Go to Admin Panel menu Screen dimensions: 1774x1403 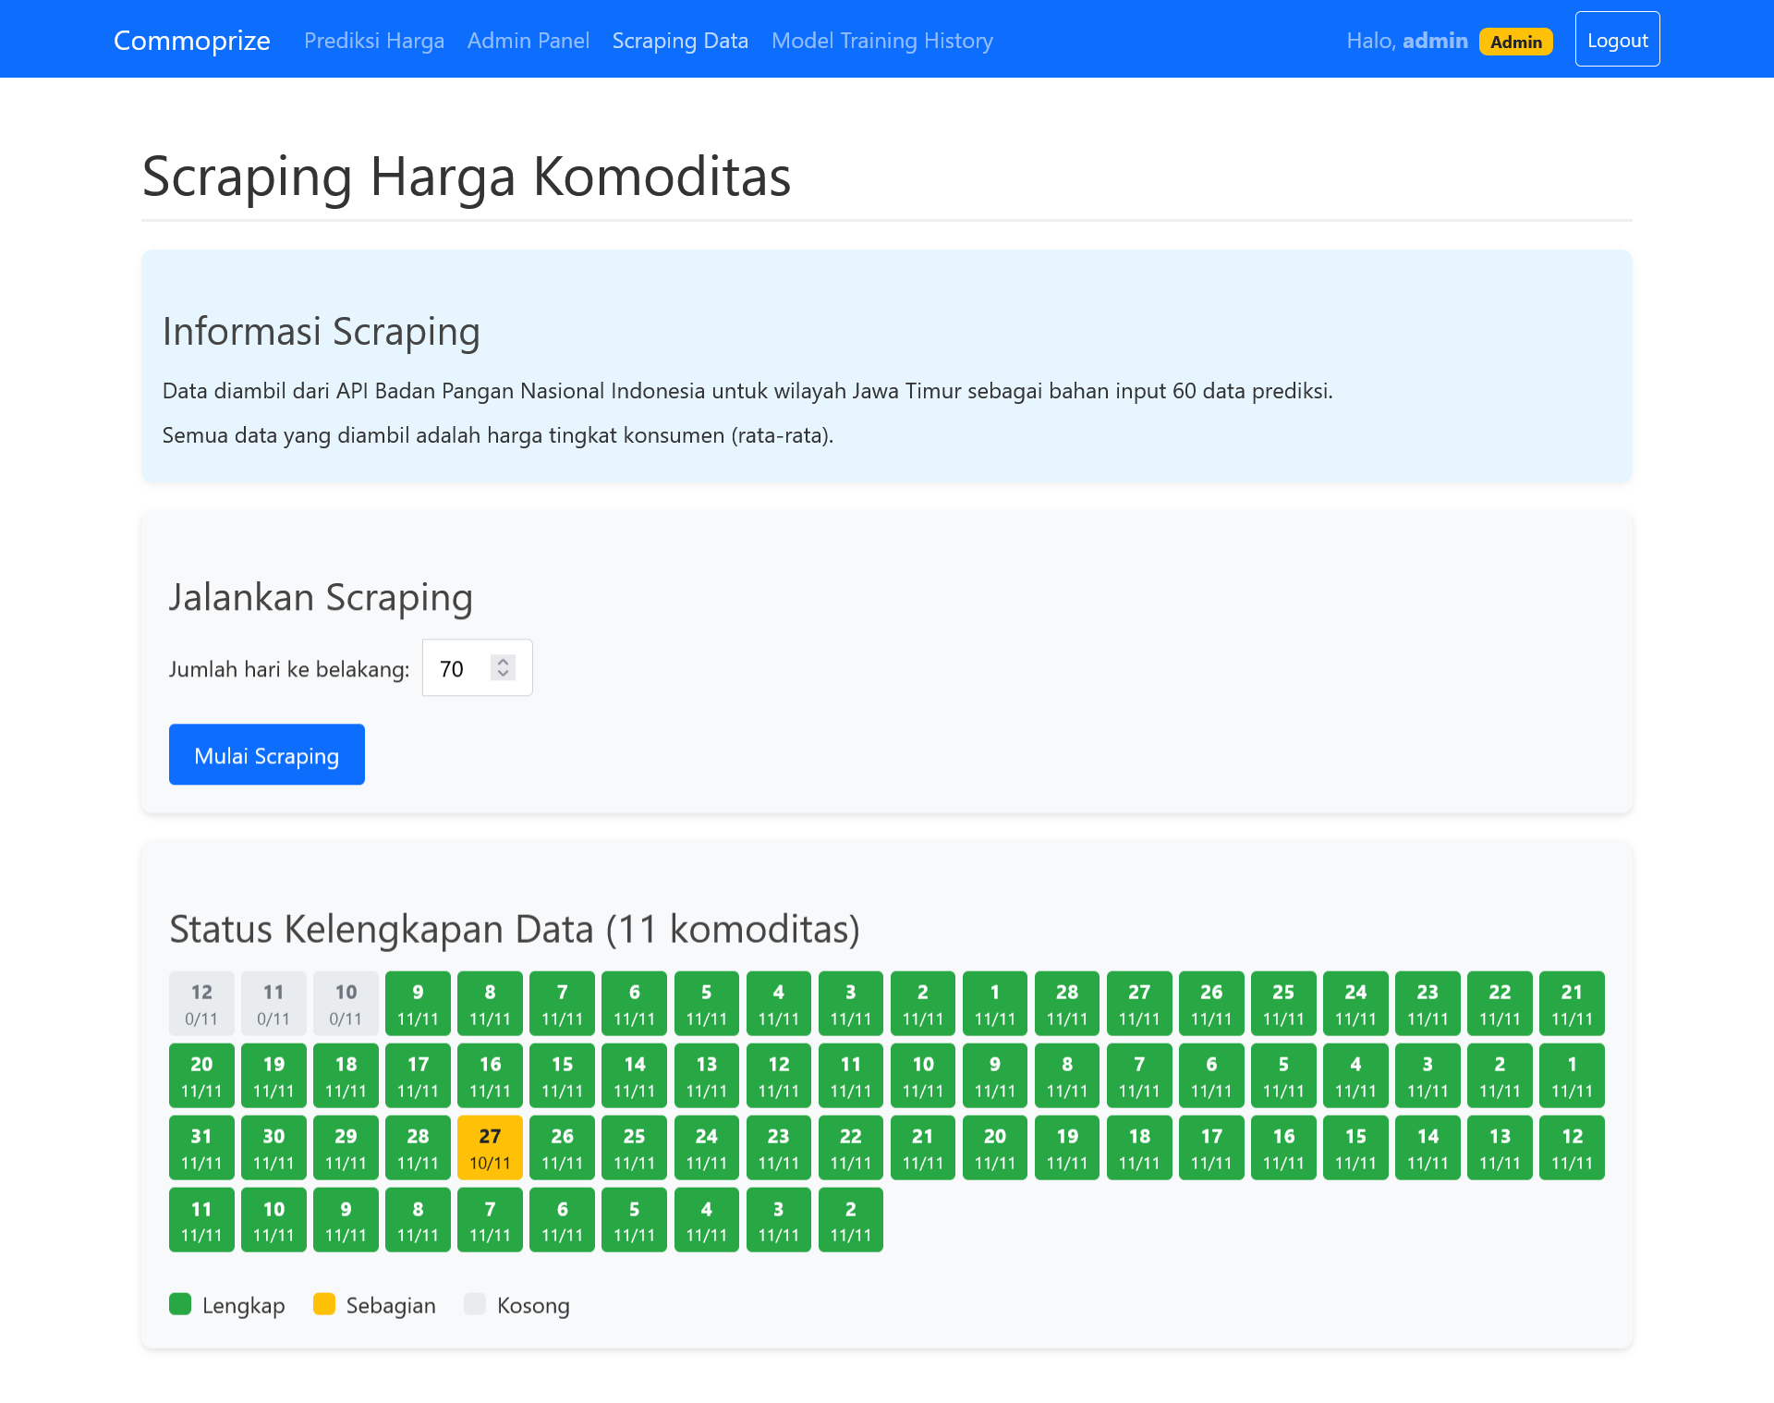[x=528, y=41]
